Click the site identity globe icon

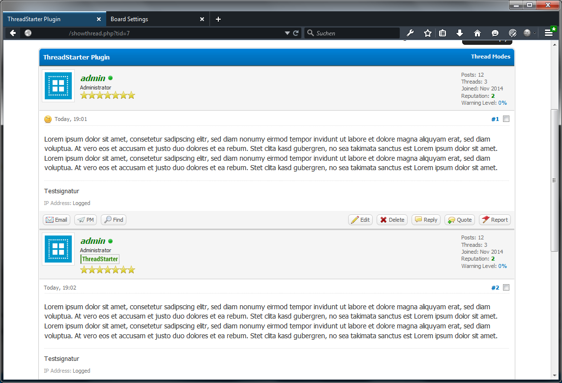pyautogui.click(x=28, y=33)
